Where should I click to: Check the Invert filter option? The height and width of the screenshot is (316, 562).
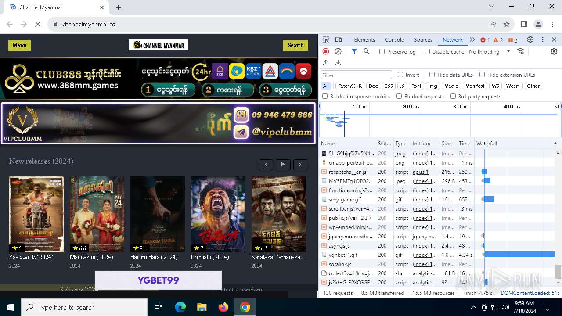coord(400,75)
